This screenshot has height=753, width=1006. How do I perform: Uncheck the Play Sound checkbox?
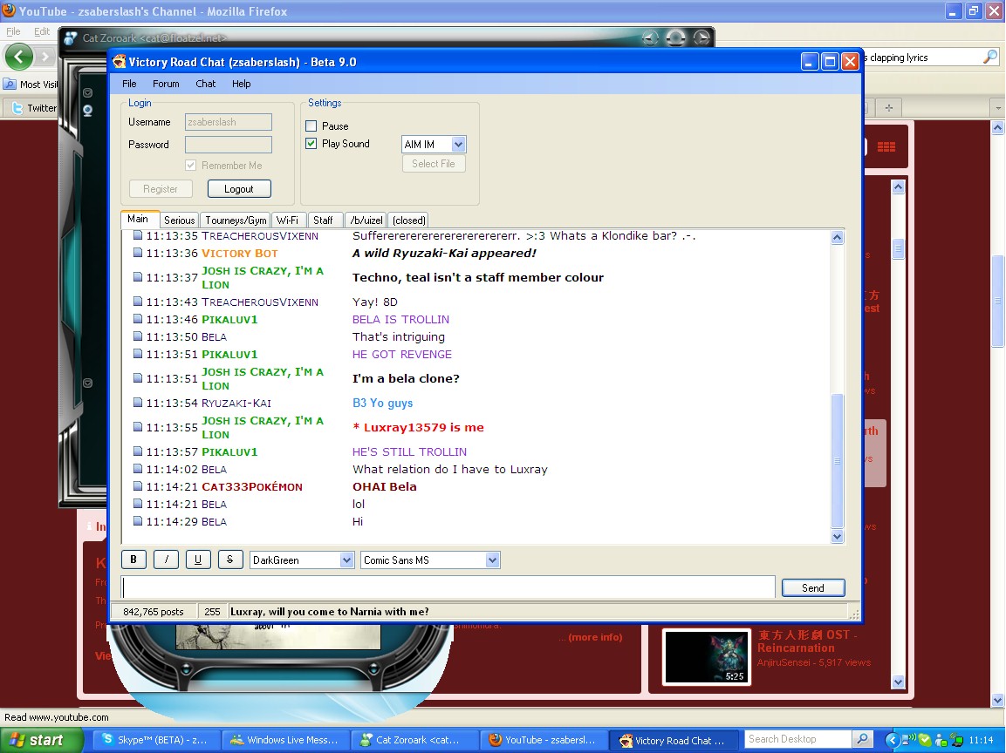(x=311, y=144)
